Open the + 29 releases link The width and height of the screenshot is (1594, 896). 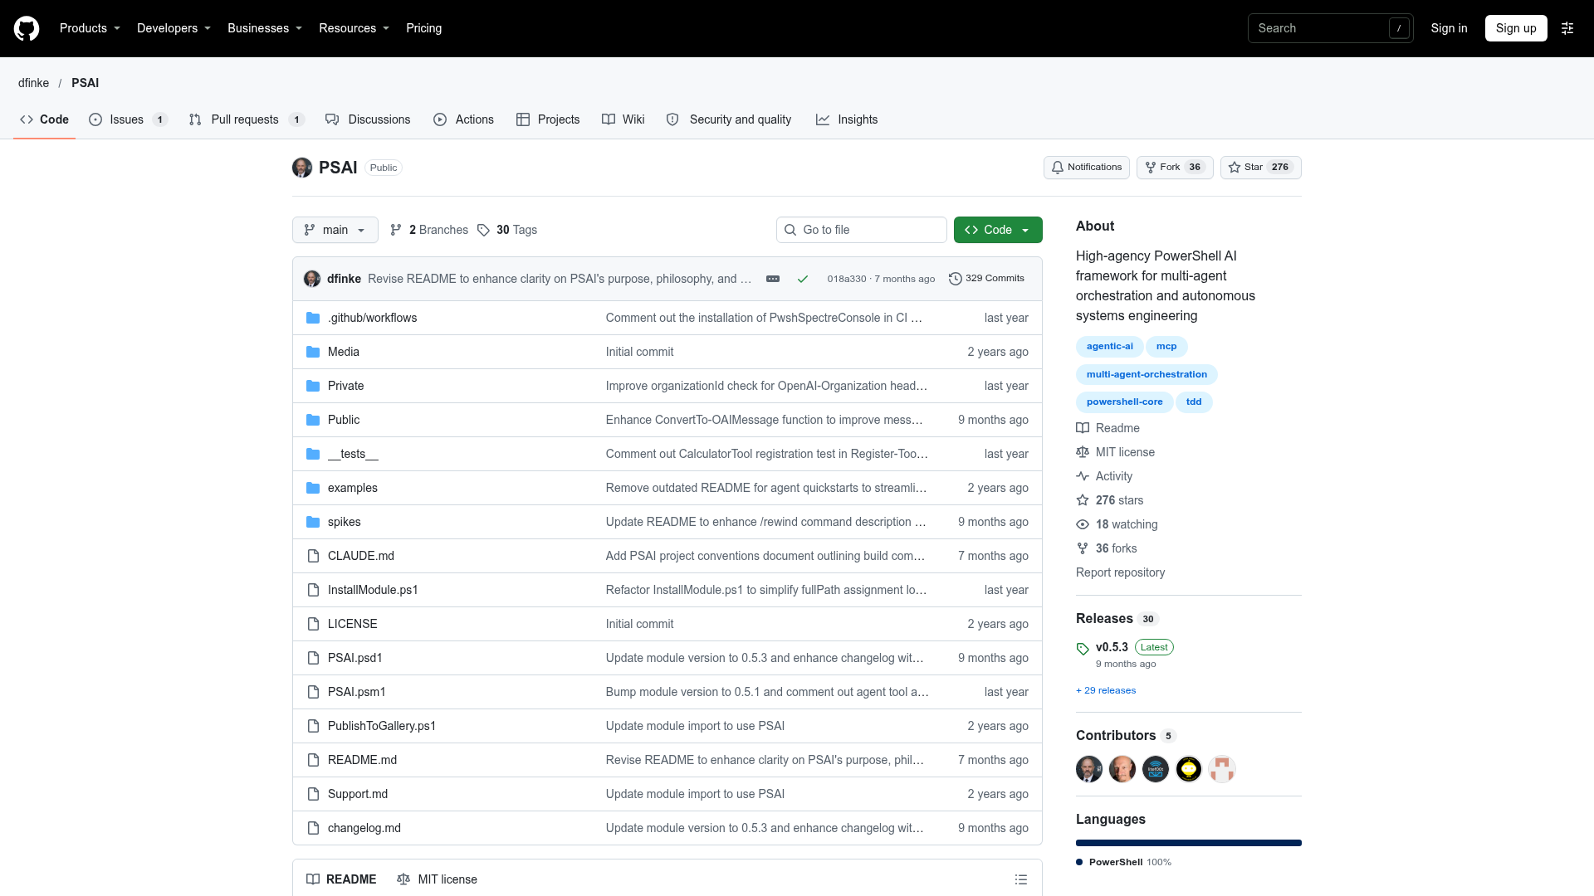[x=1106, y=690]
